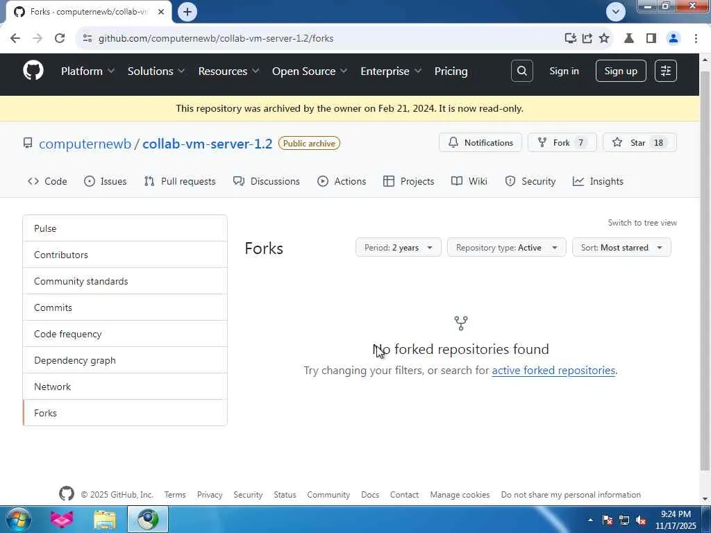Viewport: 711px width, 533px height.
Task: Select Pulse in the insights sidebar
Action: pyautogui.click(x=125, y=228)
